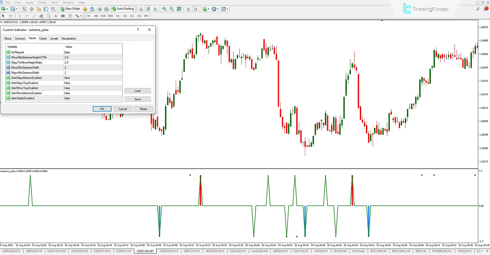Select the Text annotation tool
This screenshot has height=255, width=490.
click(56, 16)
